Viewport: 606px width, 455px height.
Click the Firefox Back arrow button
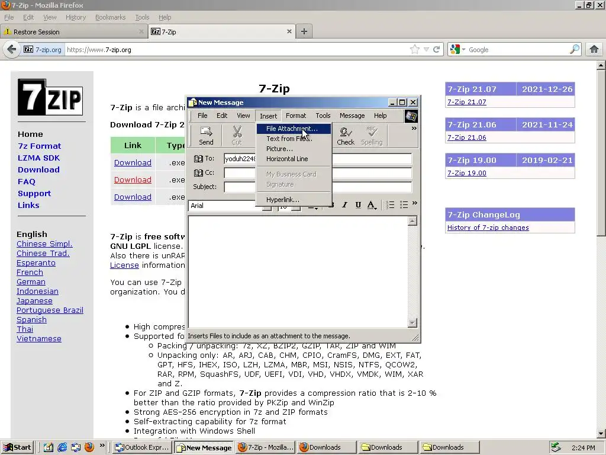click(12, 50)
